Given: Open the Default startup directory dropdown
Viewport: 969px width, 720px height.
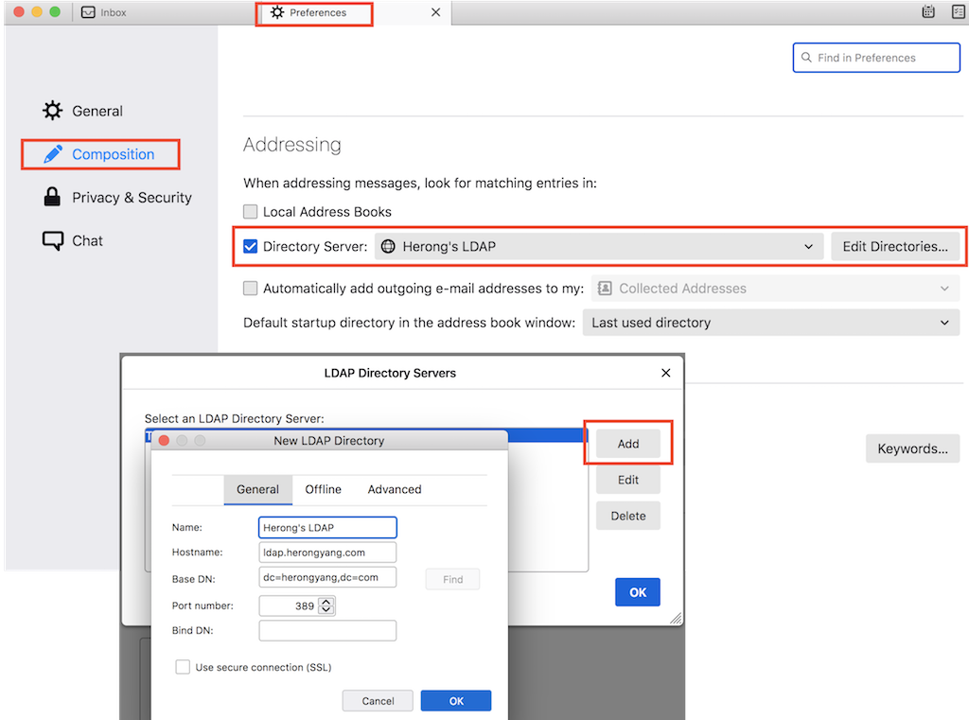Looking at the screenshot, I should tap(944, 322).
